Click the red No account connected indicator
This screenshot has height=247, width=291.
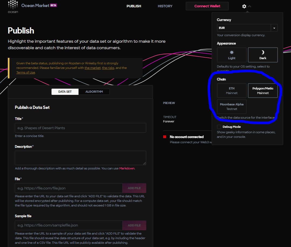pyautogui.click(x=165, y=137)
